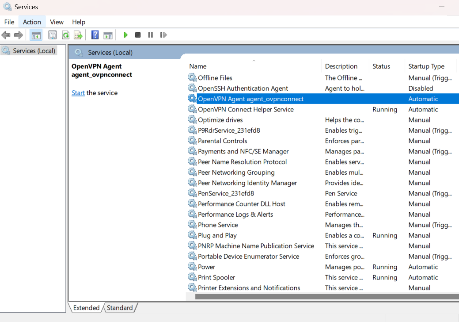
Task: Open the View menu
Action: click(57, 22)
